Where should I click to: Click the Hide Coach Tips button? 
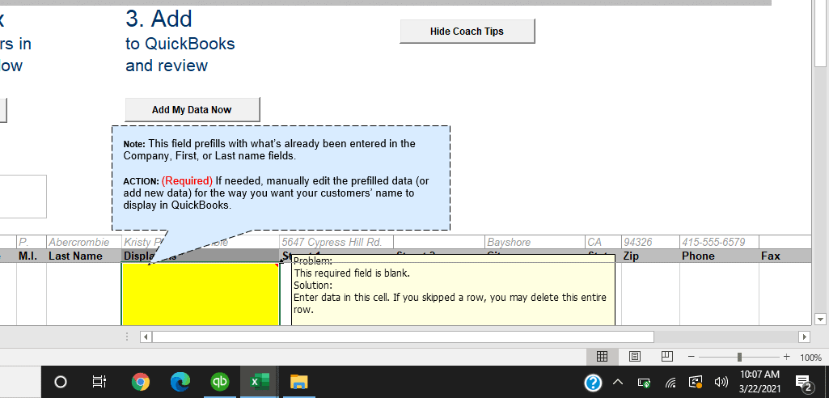pos(467,32)
